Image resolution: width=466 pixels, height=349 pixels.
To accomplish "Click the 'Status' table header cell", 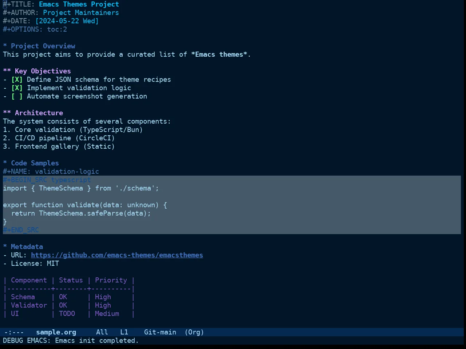I will [71, 280].
